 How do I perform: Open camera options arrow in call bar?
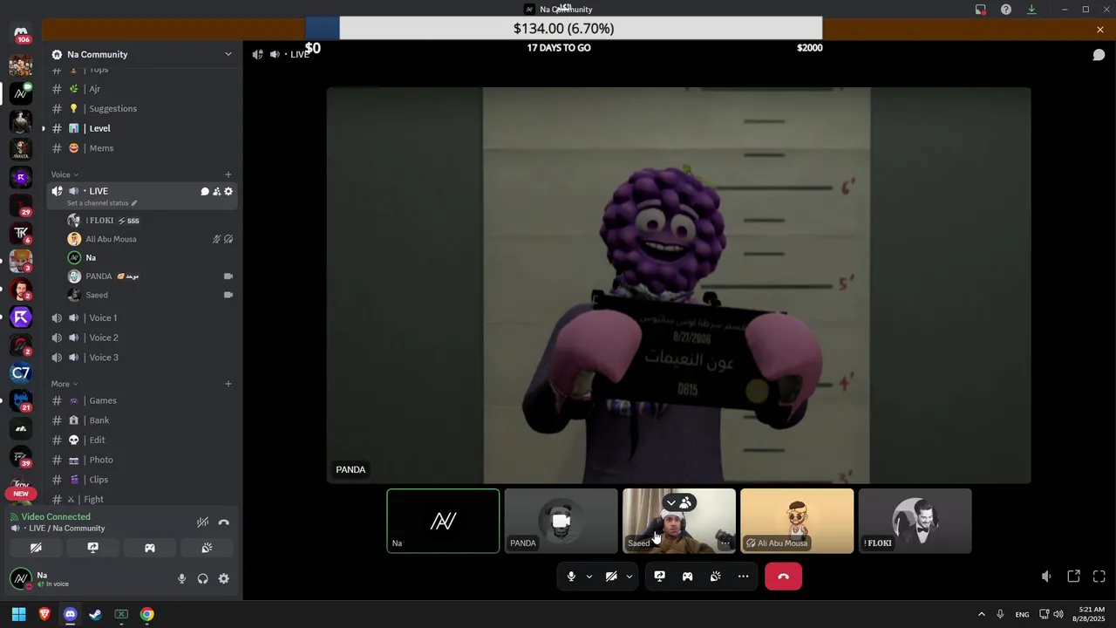[x=629, y=576]
